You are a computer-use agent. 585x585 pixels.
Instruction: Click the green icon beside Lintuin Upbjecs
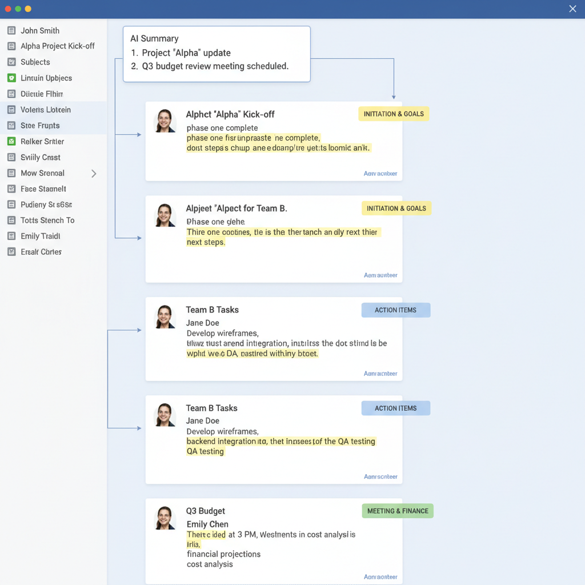tap(11, 78)
